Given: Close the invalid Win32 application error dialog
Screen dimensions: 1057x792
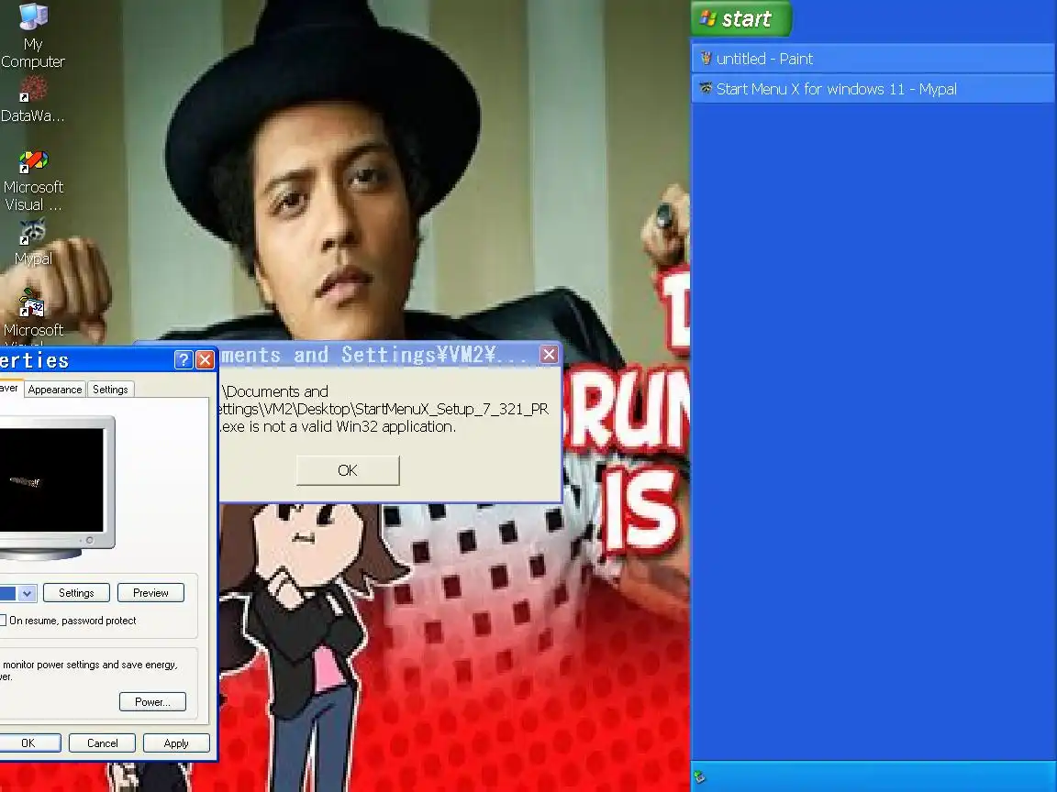Looking at the screenshot, I should [549, 354].
